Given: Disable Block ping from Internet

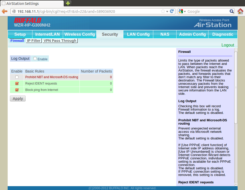Looking at the screenshot, I should click(17, 90).
